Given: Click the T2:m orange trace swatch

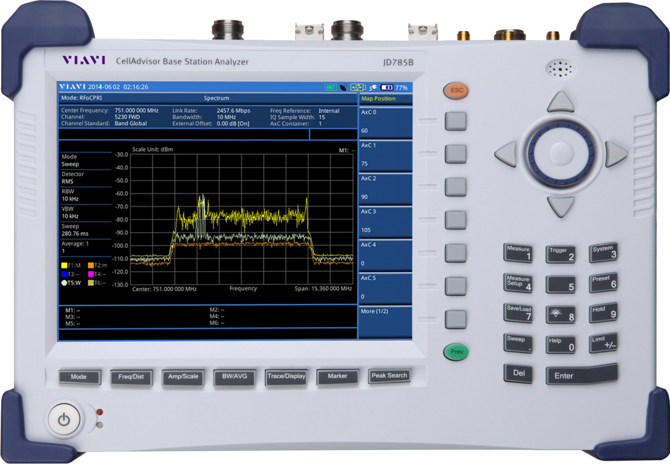Looking at the screenshot, I should pos(90,265).
